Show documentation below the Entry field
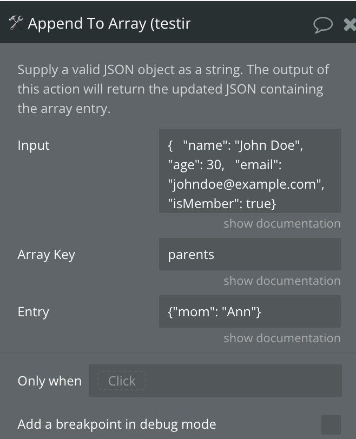The height and width of the screenshot is (439, 356). pos(282,338)
